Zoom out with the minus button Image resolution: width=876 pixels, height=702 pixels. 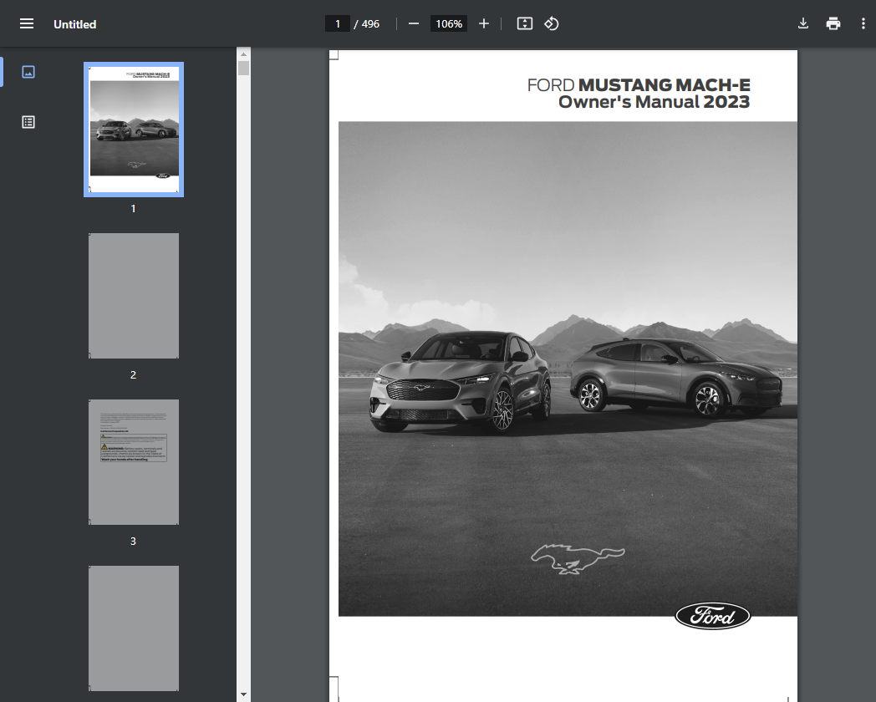pyautogui.click(x=414, y=24)
